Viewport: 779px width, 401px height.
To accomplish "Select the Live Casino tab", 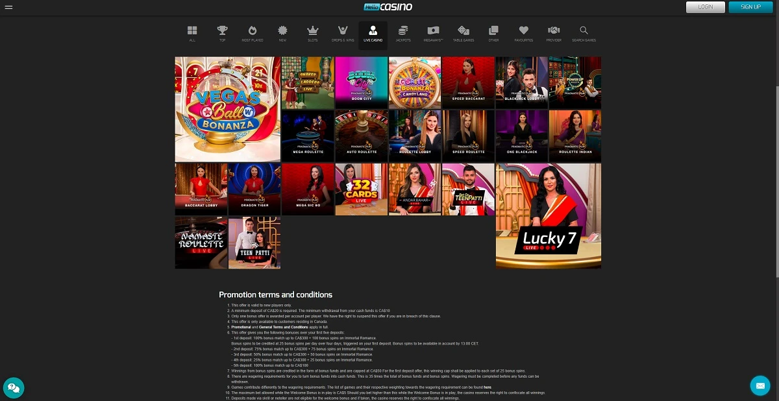I will (x=373, y=34).
